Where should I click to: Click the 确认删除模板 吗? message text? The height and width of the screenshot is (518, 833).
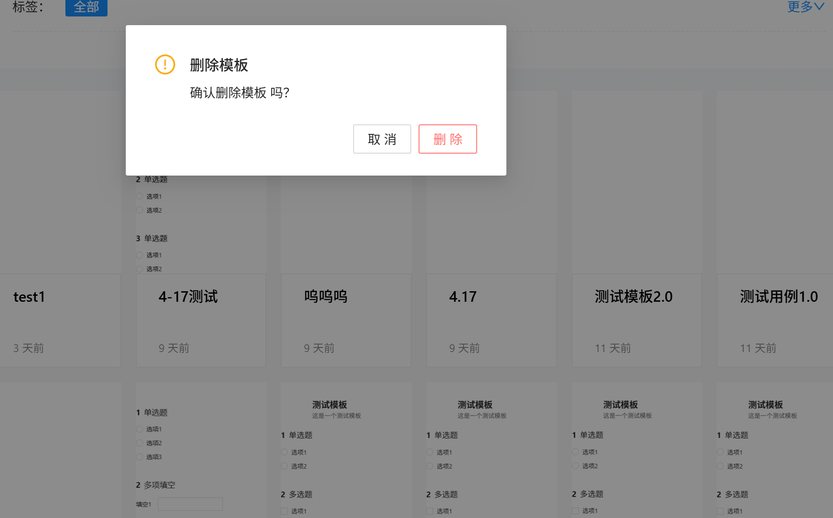240,93
